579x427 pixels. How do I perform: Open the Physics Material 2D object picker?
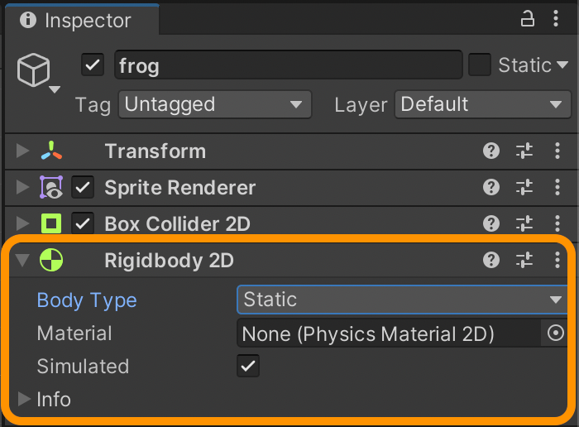555,333
